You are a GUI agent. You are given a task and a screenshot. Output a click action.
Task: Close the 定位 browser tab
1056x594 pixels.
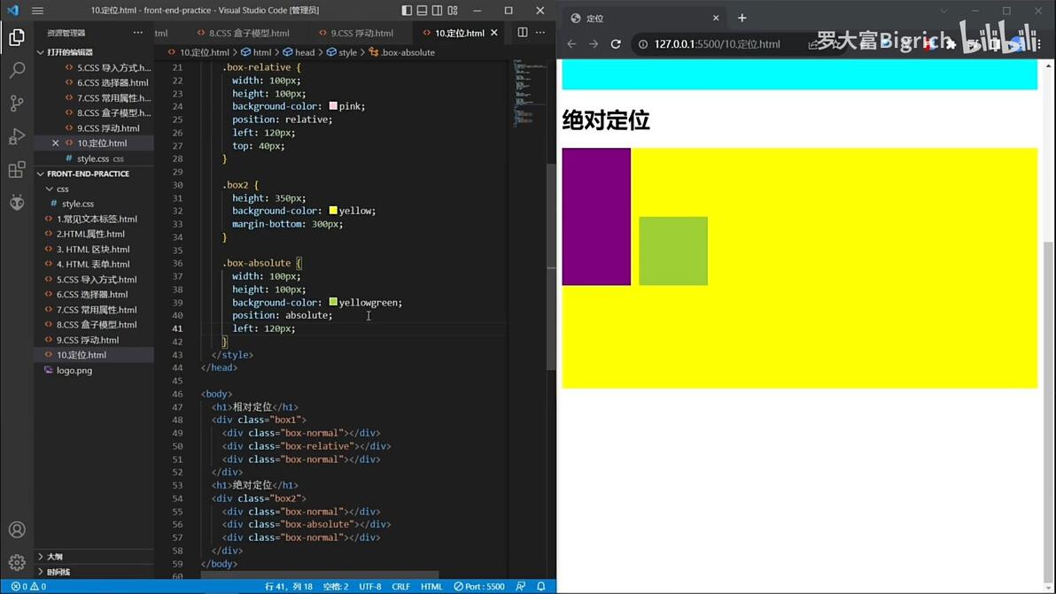[x=716, y=19]
